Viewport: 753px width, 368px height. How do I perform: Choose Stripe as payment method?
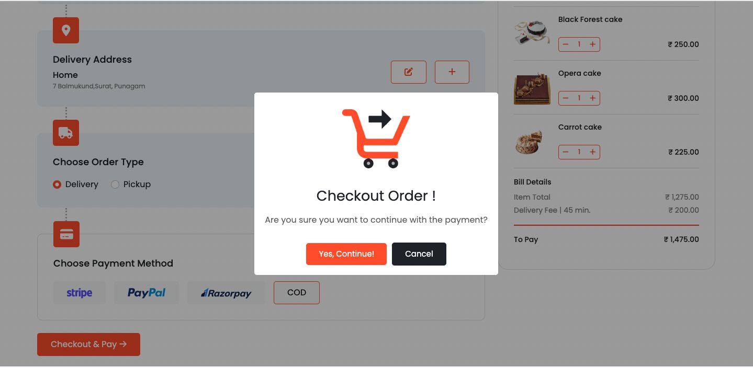80,293
